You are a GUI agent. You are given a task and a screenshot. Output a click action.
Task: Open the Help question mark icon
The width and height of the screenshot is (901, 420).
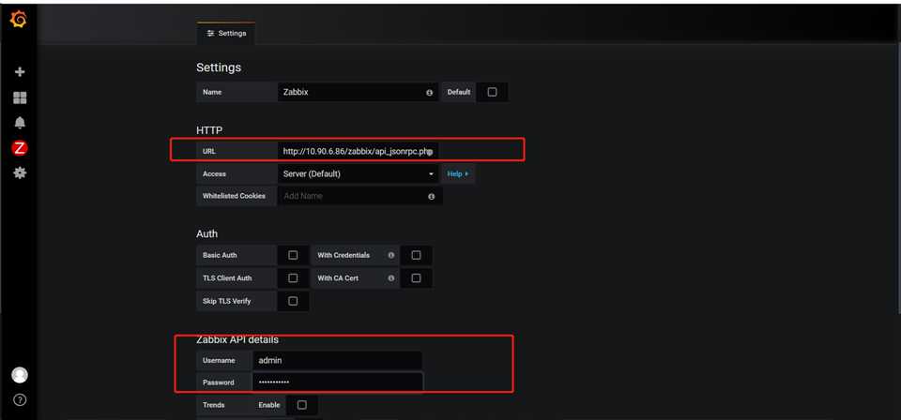click(20, 400)
